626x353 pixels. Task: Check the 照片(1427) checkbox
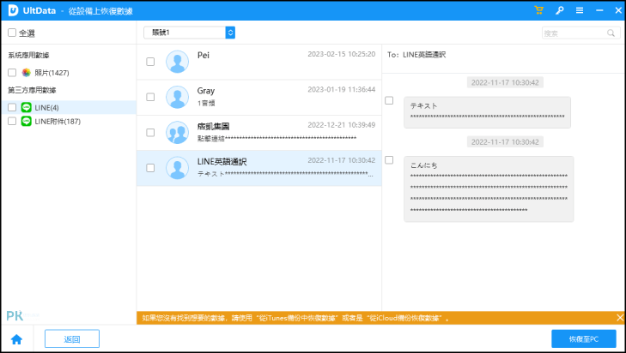click(x=12, y=73)
